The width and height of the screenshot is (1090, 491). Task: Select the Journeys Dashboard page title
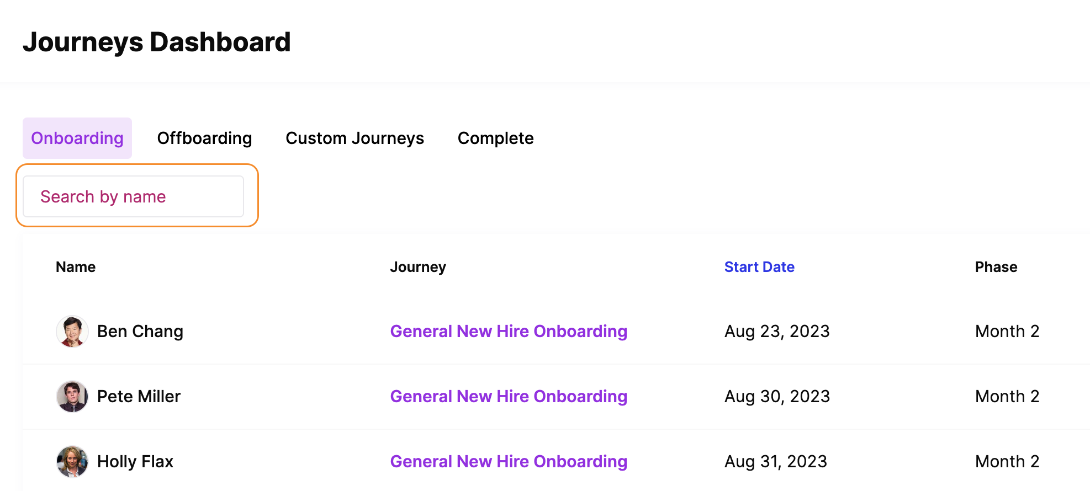[157, 42]
